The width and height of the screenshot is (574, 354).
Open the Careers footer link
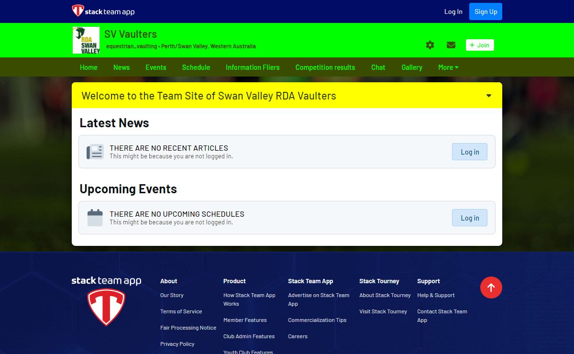(x=298, y=336)
